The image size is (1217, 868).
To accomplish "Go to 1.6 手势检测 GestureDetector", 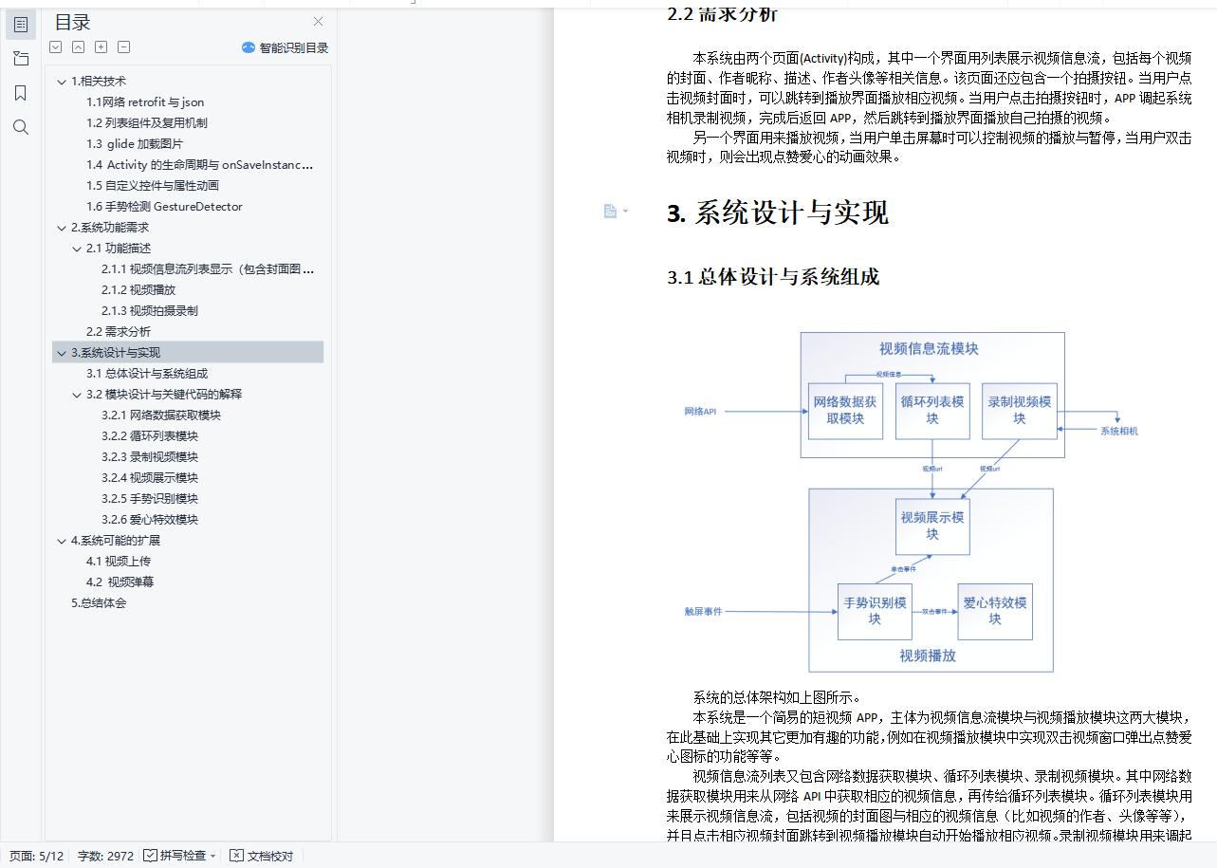I will coord(164,207).
